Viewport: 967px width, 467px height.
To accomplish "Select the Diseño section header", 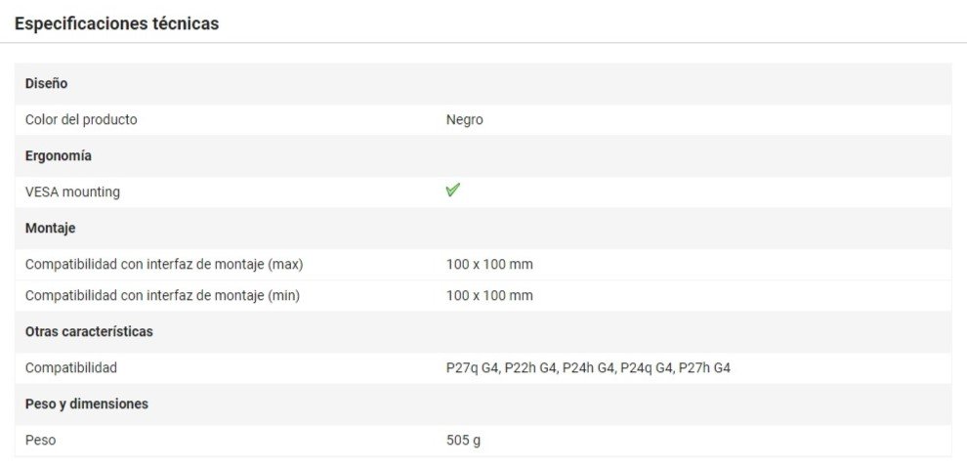I will click(46, 84).
